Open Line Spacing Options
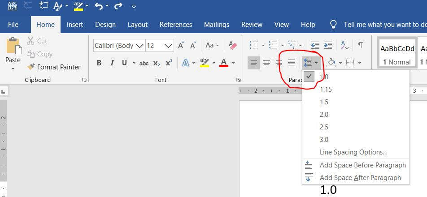The width and height of the screenshot is (427, 197). point(353,152)
